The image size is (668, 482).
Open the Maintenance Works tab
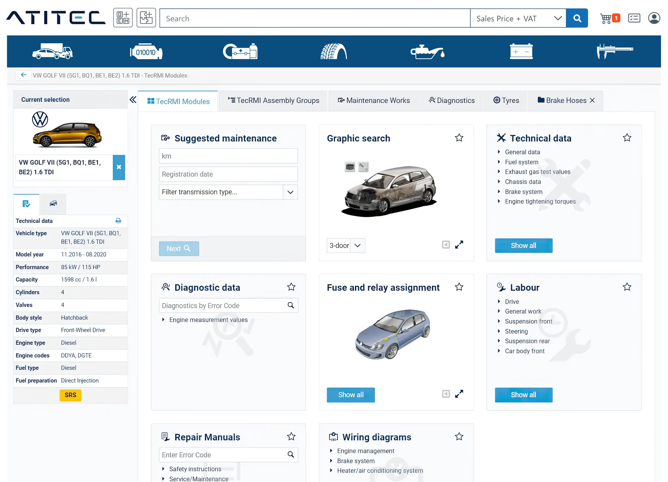point(374,101)
